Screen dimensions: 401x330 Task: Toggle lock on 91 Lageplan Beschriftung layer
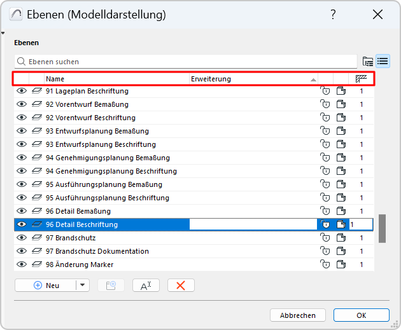click(325, 92)
